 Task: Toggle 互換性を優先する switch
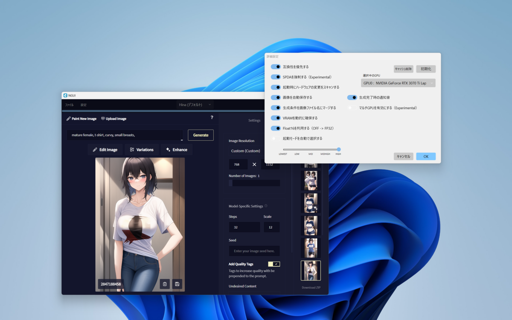[276, 67]
